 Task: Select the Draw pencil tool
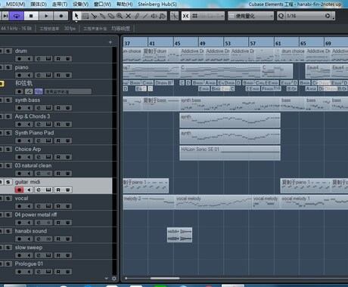click(x=137, y=16)
